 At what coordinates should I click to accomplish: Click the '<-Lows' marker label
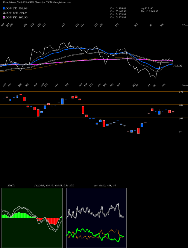[x=185, y=85]
